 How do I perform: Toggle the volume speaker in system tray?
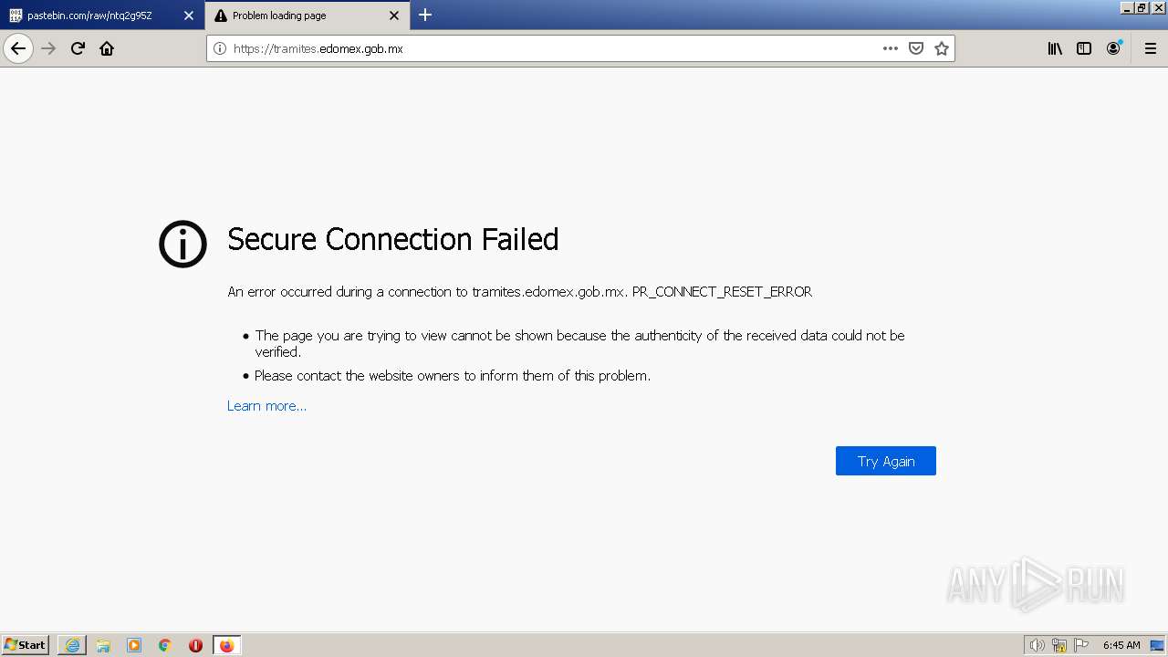coord(1037,645)
